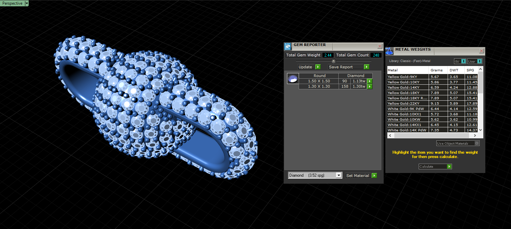Image resolution: width=511 pixels, height=229 pixels.
Task: Click green arrow beside 1.13tw row
Action: (370, 81)
